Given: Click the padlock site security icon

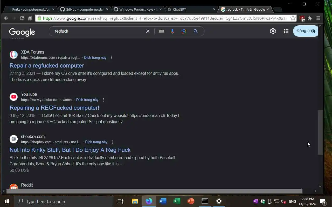Looking at the screenshot, I should click(x=39, y=18).
